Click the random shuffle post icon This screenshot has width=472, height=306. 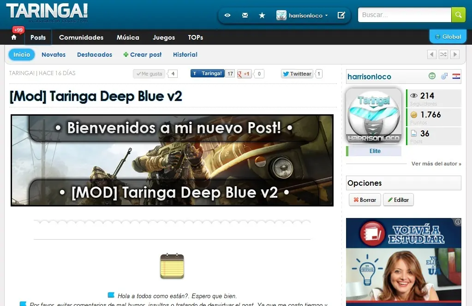[443, 54]
